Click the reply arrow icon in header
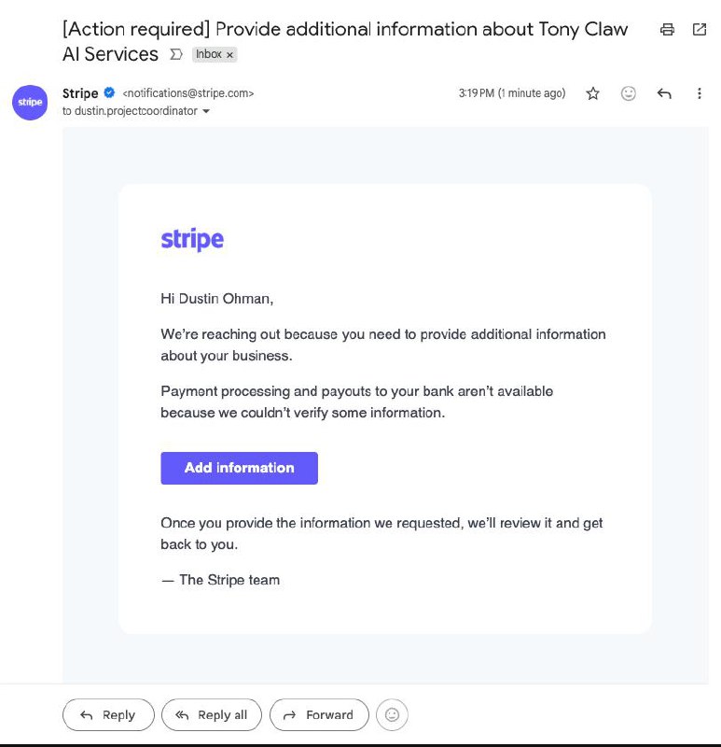This screenshot has height=747, width=721. tap(664, 93)
